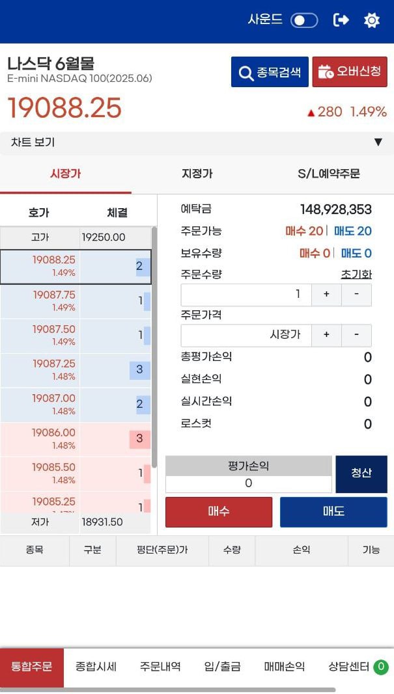
Task: Click the order book vertical scrollbar
Action: pyautogui.click(x=154, y=347)
